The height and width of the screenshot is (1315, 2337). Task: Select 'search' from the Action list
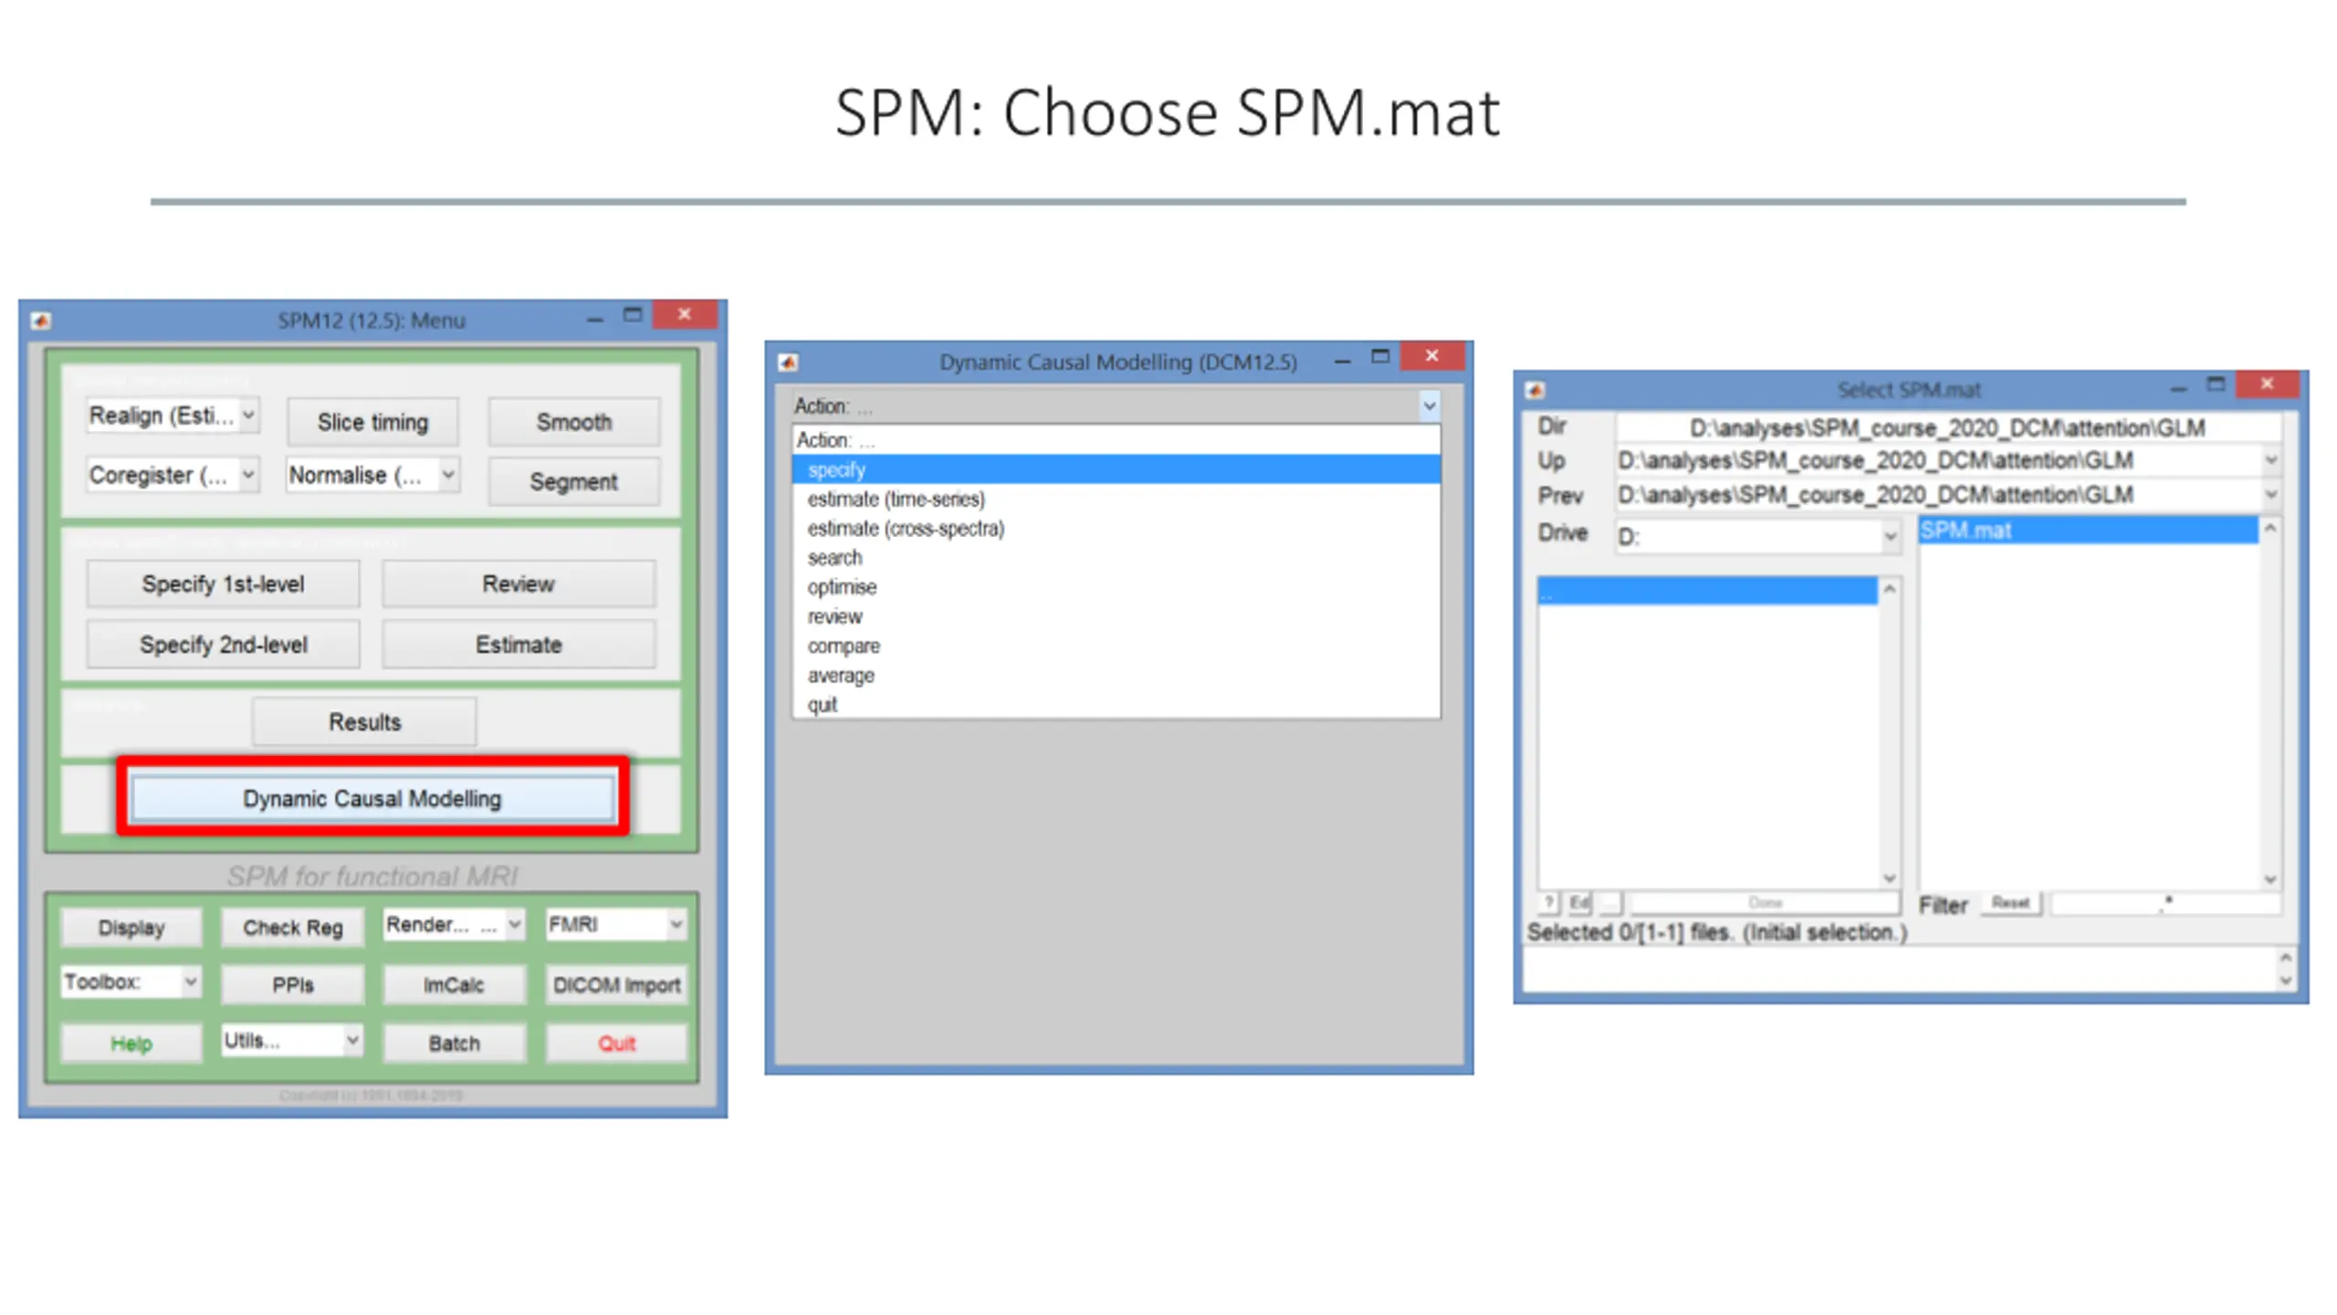point(1116,557)
